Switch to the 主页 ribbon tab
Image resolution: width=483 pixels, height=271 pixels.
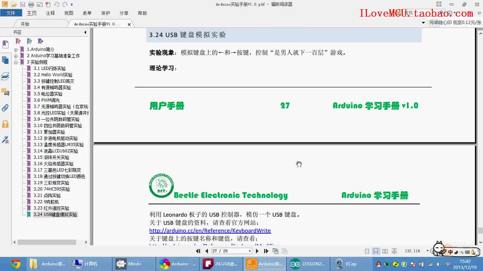pos(32,13)
